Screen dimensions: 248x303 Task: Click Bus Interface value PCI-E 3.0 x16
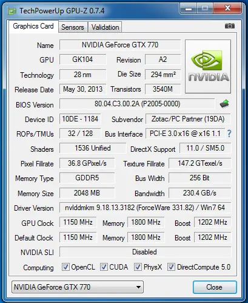coord(185,134)
